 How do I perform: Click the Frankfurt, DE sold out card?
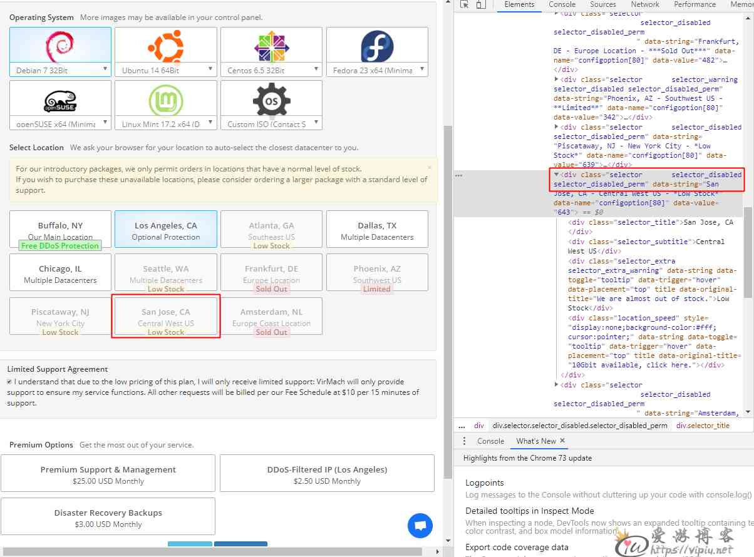click(271, 272)
